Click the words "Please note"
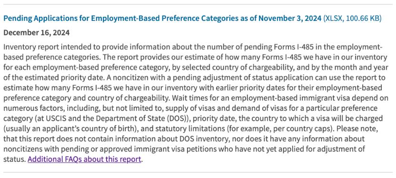The height and width of the screenshot is (178, 396). pos(358,128)
